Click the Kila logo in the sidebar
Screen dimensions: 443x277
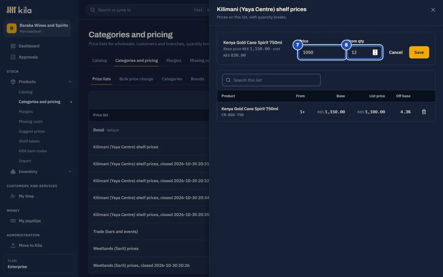coord(19,10)
